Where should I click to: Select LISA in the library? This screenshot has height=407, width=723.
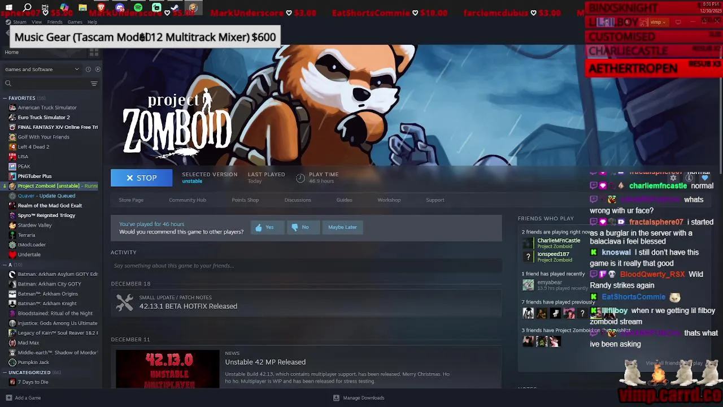coord(23,157)
